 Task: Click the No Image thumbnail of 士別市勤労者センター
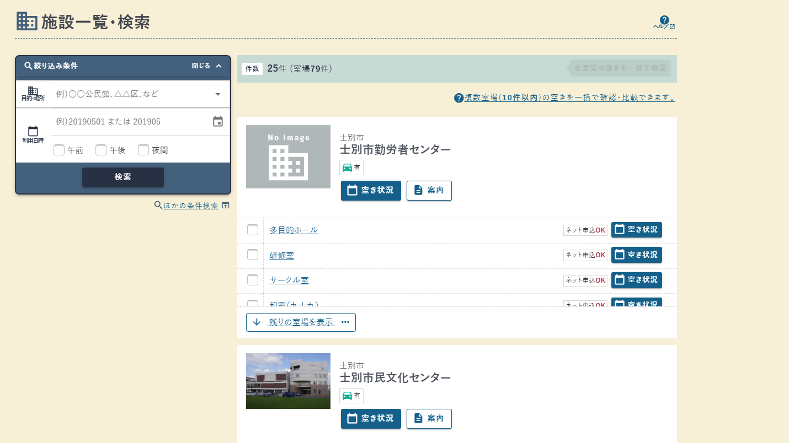[288, 156]
